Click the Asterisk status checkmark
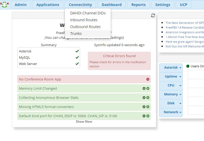This screenshot has height=141, width=204. tap(77, 51)
